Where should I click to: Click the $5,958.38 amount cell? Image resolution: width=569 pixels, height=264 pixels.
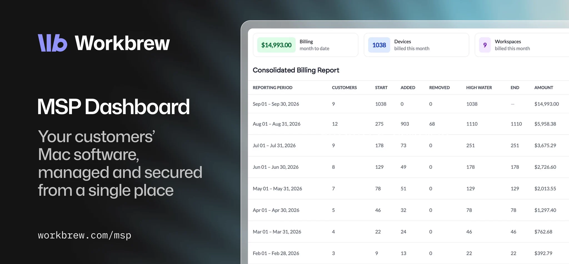click(545, 124)
